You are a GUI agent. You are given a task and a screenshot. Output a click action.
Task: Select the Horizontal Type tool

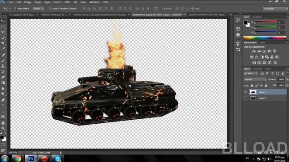pyautogui.click(x=3, y=106)
